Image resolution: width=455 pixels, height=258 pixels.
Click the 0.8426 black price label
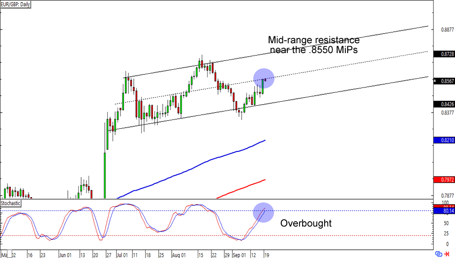pyautogui.click(x=444, y=104)
